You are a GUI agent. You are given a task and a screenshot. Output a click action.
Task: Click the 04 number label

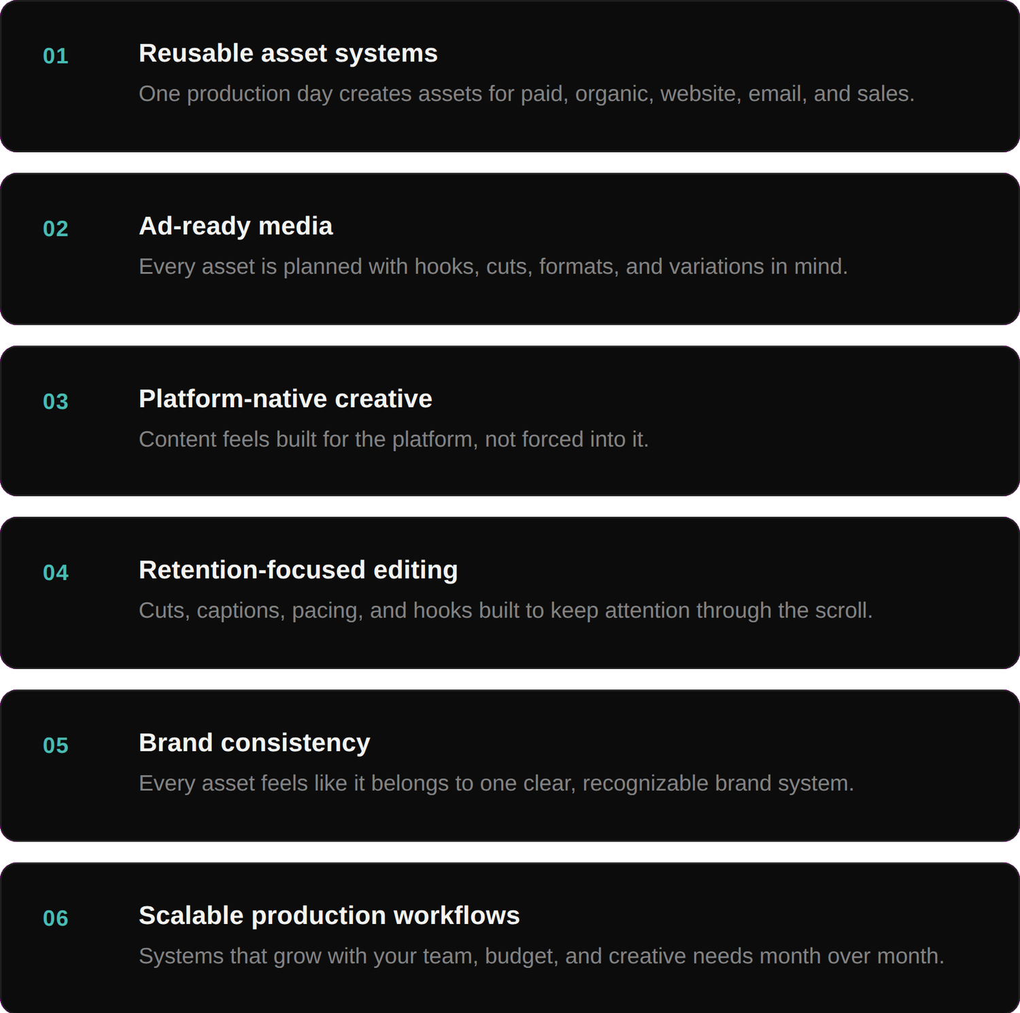coord(56,572)
